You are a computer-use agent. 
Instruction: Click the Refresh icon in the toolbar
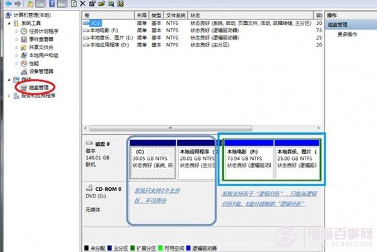click(74, 3)
